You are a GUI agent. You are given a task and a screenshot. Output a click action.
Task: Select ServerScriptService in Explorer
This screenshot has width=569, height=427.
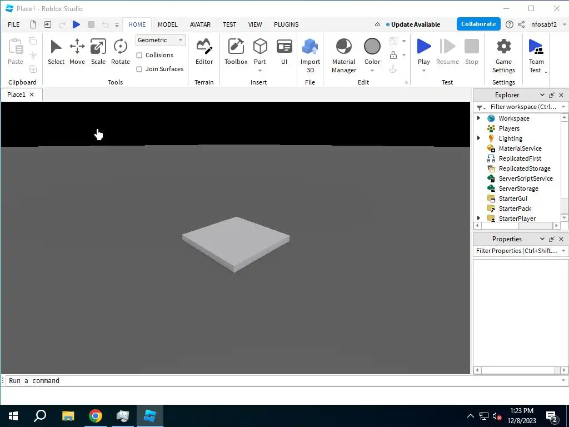coord(526,178)
